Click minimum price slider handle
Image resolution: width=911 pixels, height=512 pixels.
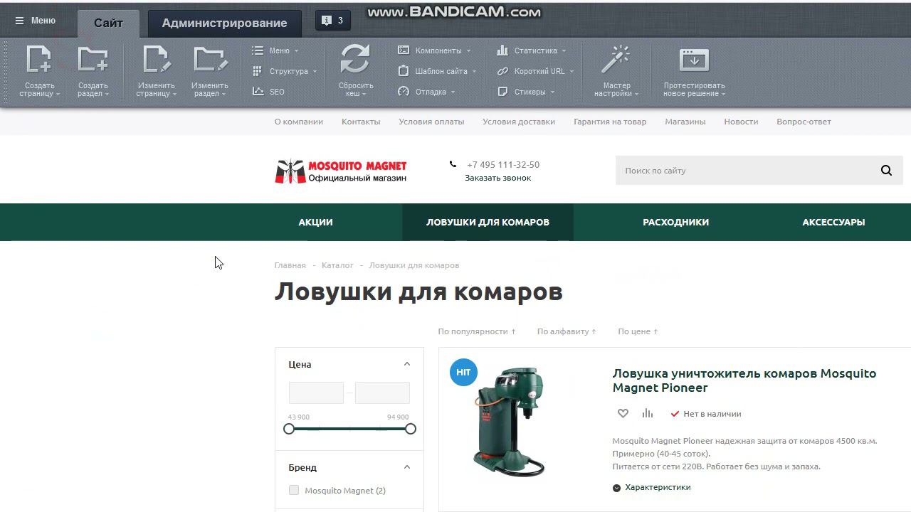pos(289,429)
